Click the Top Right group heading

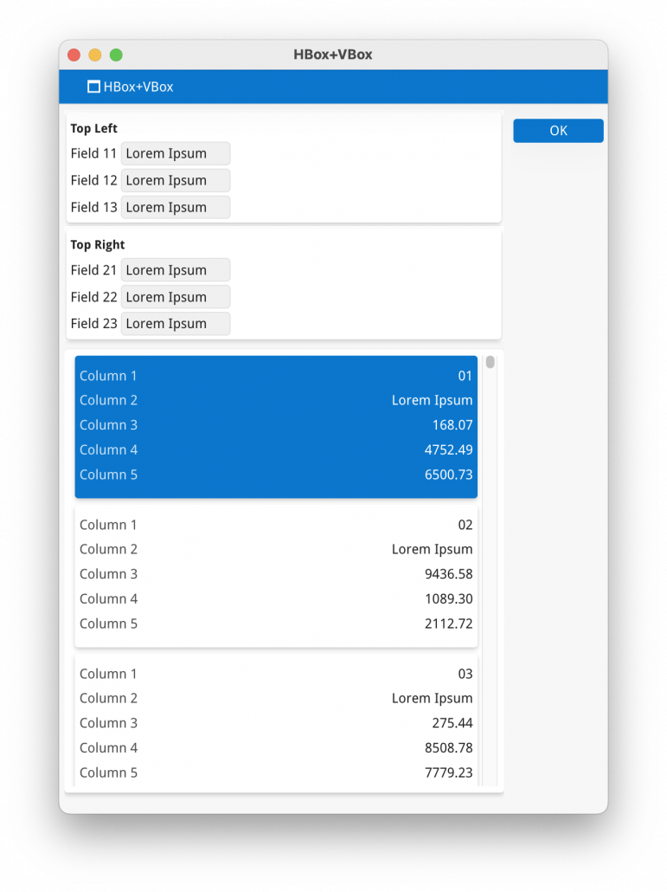pos(98,245)
